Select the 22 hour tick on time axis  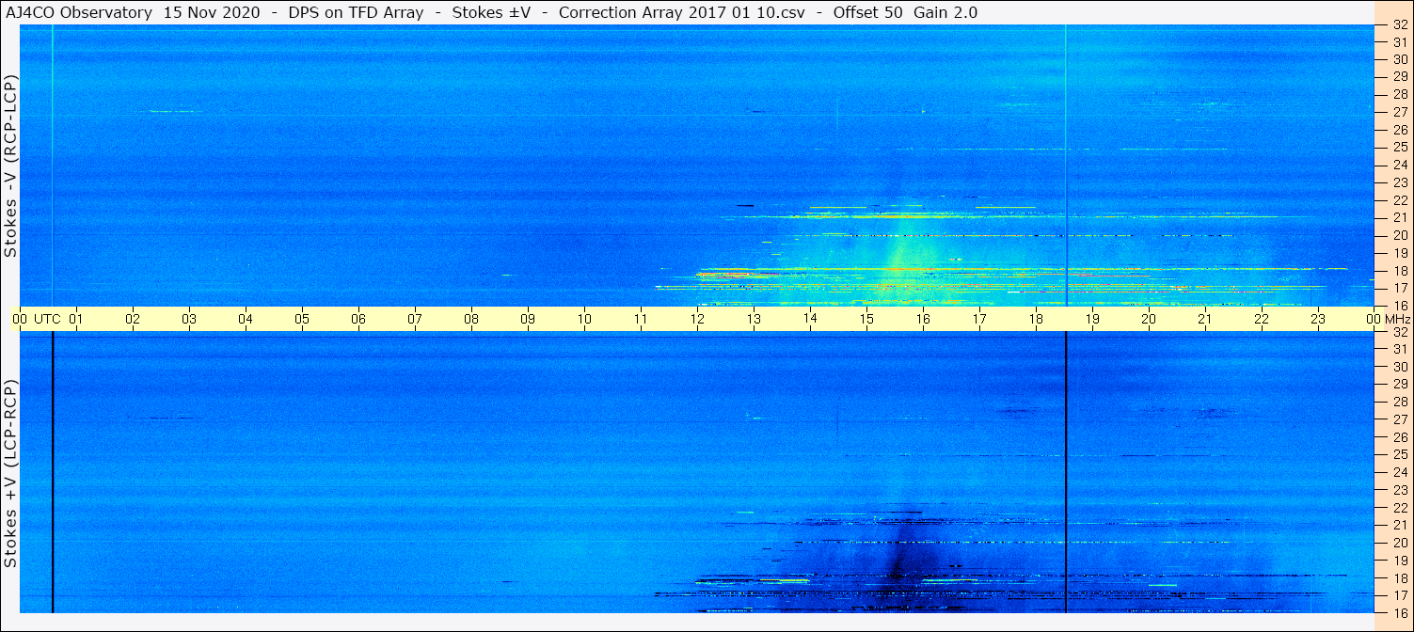click(1262, 319)
